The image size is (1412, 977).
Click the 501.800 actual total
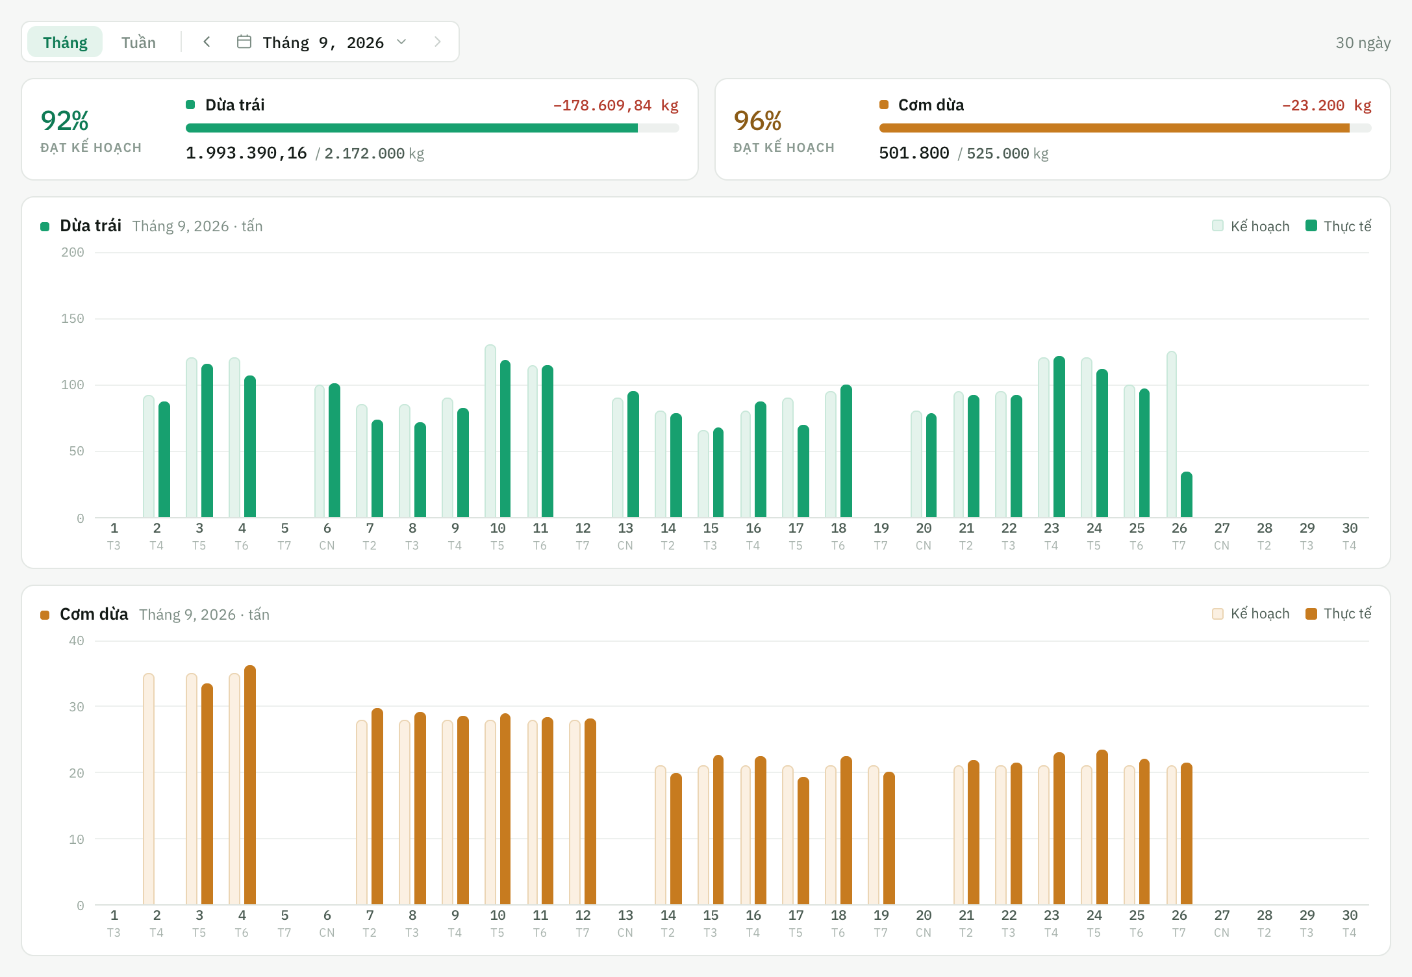(x=914, y=153)
